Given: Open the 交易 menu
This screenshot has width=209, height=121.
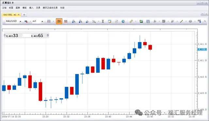Looking at the screenshot, I should (x=38, y=8).
